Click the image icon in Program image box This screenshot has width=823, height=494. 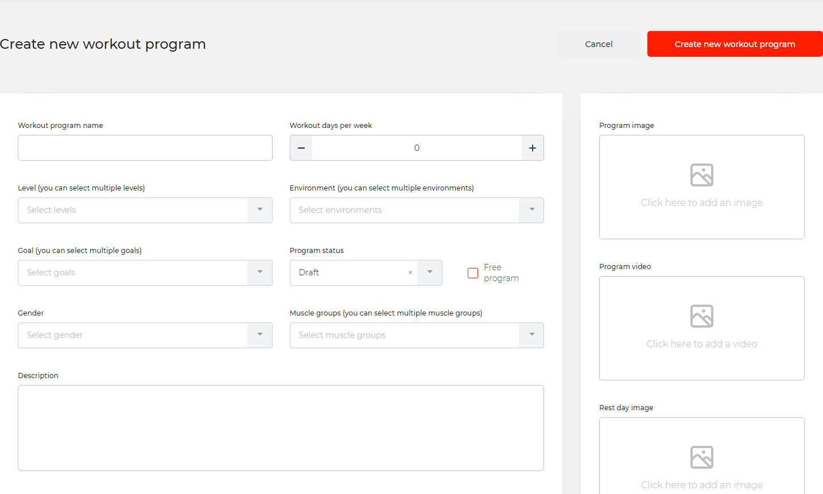701,175
